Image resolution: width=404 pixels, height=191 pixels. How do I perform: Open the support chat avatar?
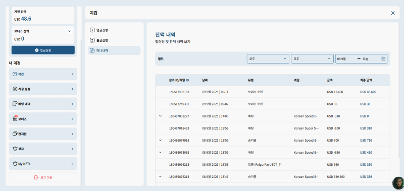click(398, 183)
